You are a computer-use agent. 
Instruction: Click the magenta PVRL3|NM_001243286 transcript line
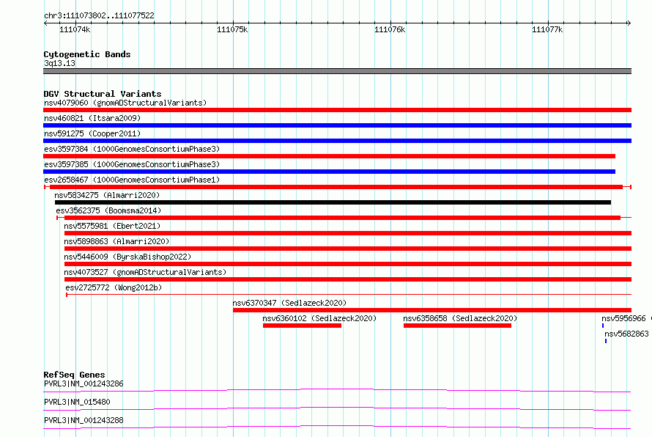(x=337, y=390)
